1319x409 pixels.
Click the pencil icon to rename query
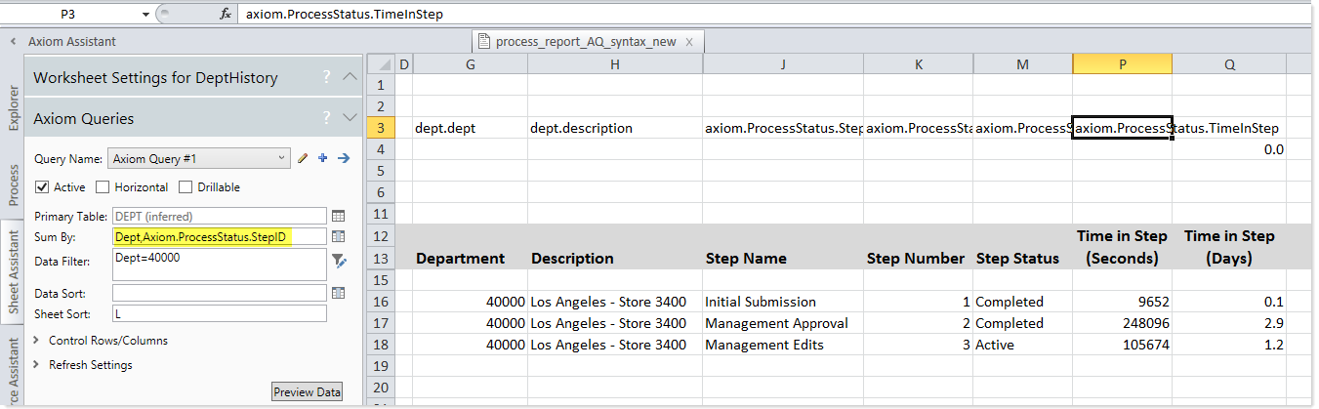click(x=304, y=158)
